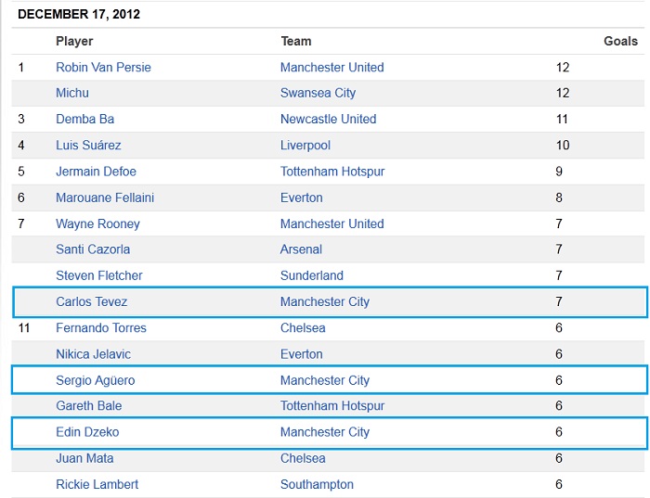Click the Sunderland team link
Screen dimensions: 650x498
pyautogui.click(x=312, y=275)
